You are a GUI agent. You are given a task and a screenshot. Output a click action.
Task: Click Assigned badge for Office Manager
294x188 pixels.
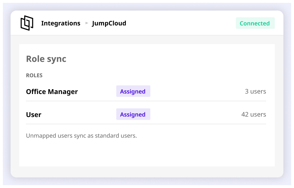133,91
